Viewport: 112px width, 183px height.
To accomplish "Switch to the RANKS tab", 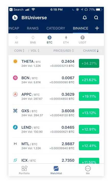I will (33, 28).
